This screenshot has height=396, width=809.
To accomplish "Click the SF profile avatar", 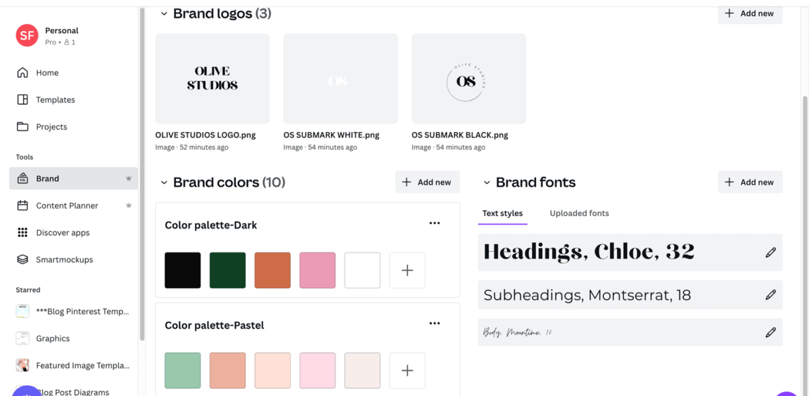I will point(27,36).
